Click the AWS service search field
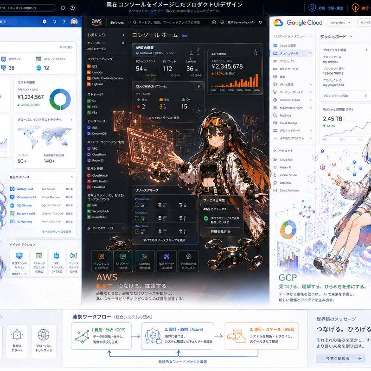Image resolution: width=371 pixels, height=371 pixels. 174,22
